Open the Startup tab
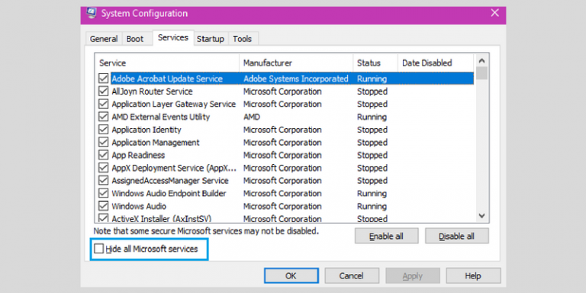This screenshot has height=293, width=586. 211,39
